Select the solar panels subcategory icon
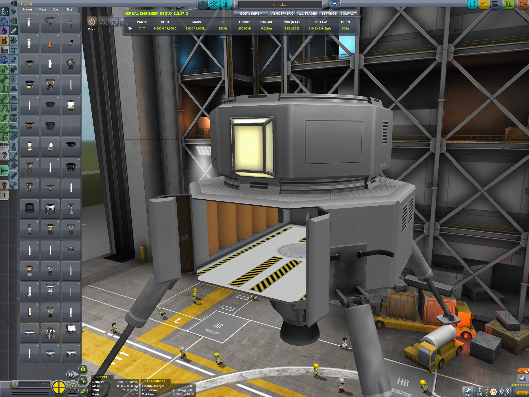This screenshot has width=529, height=397. click(14, 166)
